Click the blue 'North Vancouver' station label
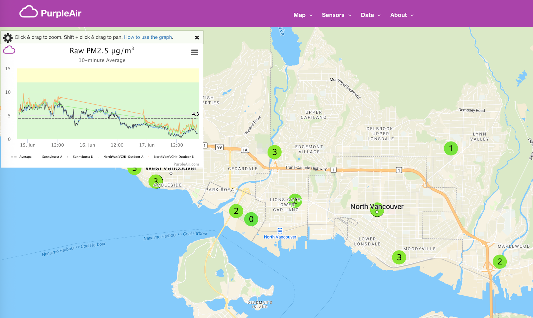The height and width of the screenshot is (318, 533). [280, 237]
